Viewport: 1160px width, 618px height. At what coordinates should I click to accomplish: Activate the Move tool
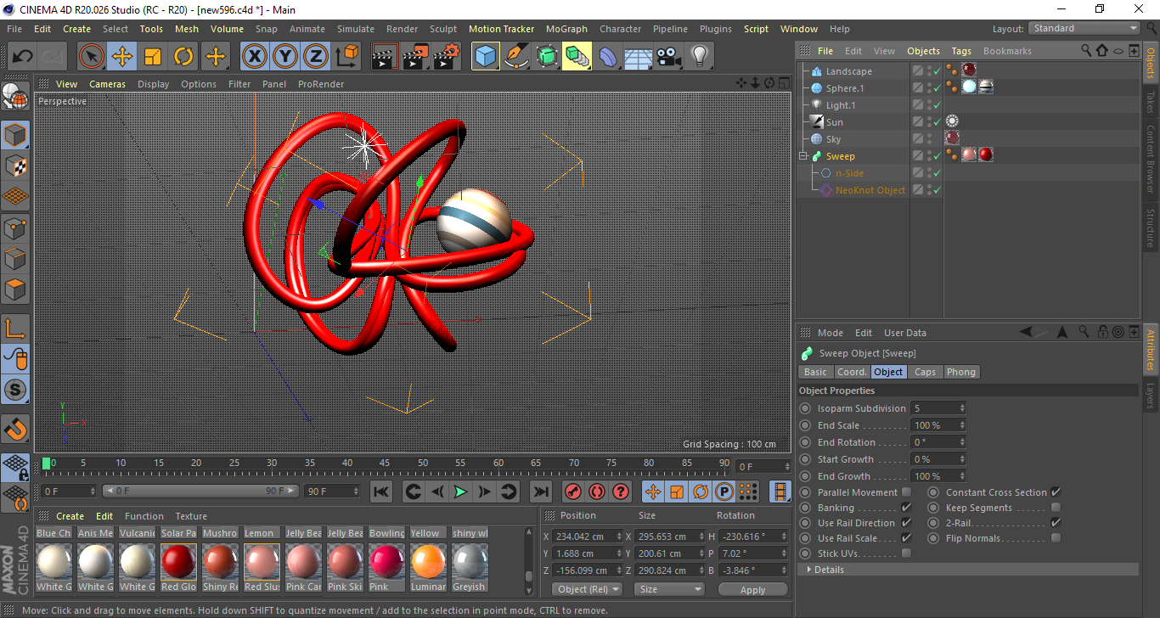pos(122,57)
